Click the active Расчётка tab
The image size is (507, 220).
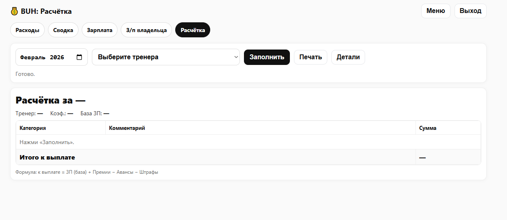(193, 30)
